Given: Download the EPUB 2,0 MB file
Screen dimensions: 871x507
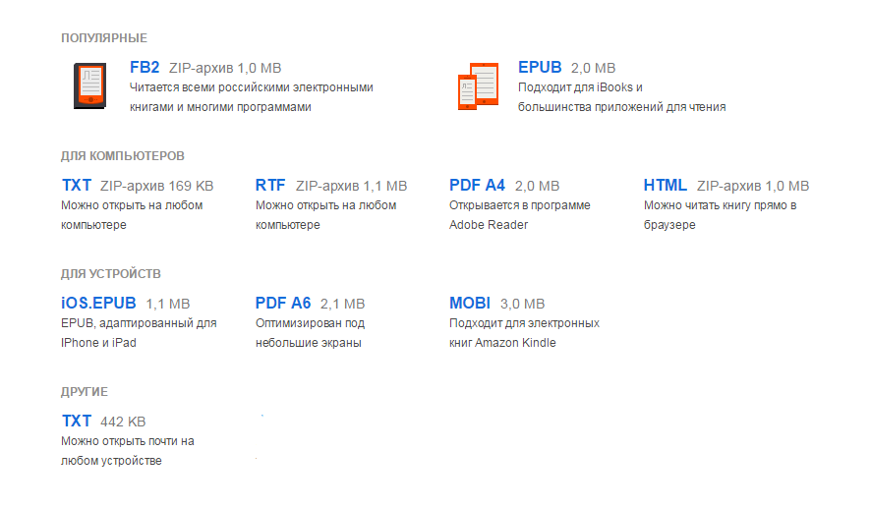Looking at the screenshot, I should pyautogui.click(x=540, y=68).
